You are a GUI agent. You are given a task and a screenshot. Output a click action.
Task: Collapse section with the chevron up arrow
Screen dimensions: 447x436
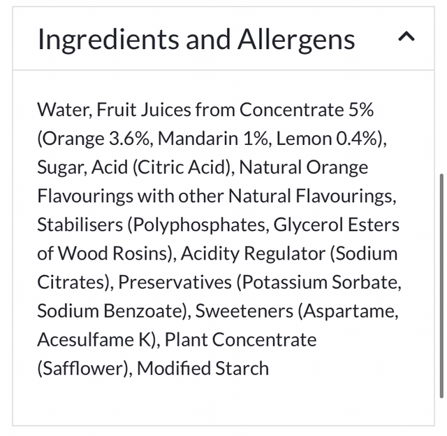406,38
